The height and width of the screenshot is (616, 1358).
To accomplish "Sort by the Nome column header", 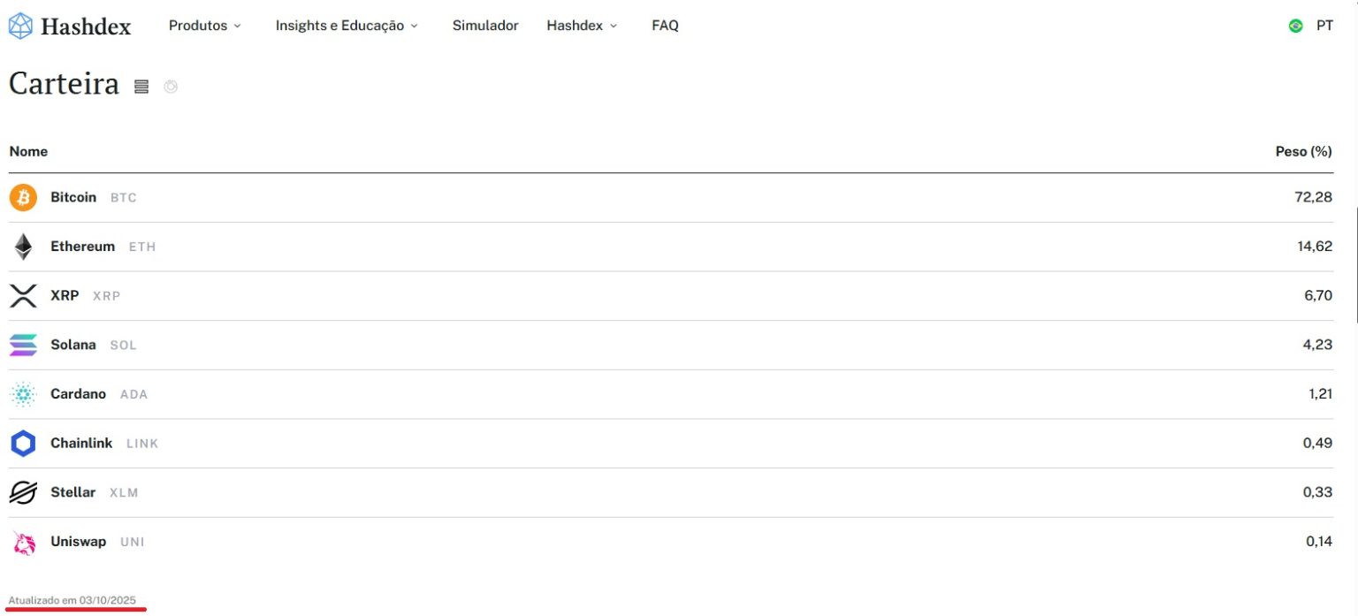I will click(x=28, y=151).
